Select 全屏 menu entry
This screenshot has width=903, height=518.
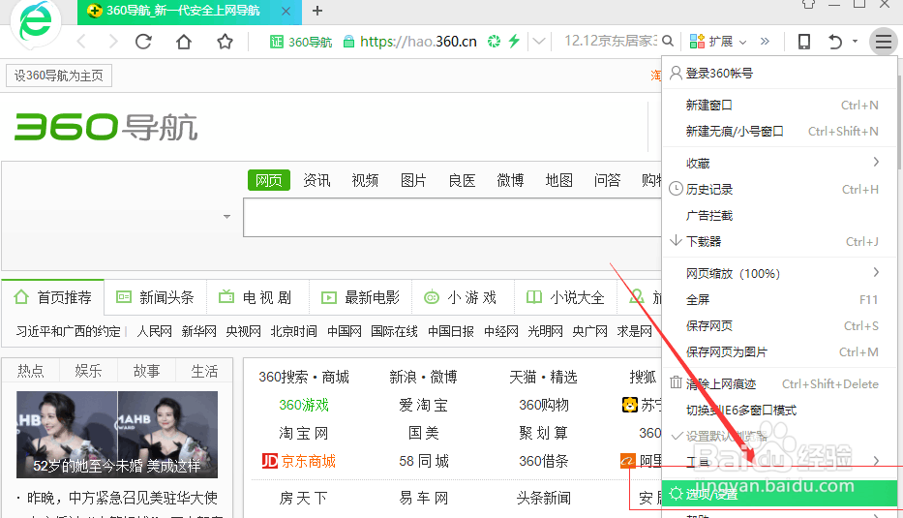pos(780,299)
